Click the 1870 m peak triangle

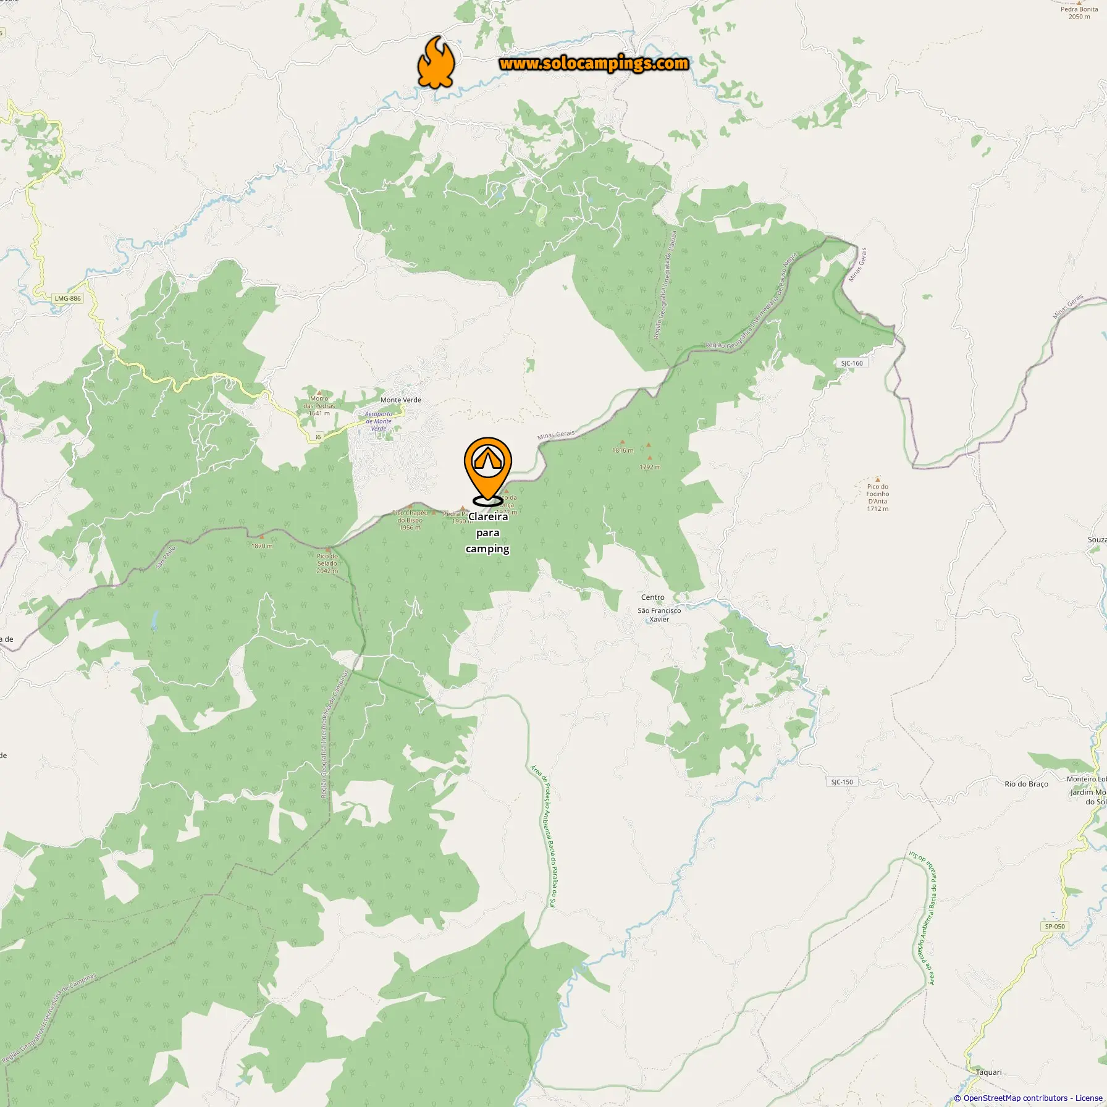261,537
